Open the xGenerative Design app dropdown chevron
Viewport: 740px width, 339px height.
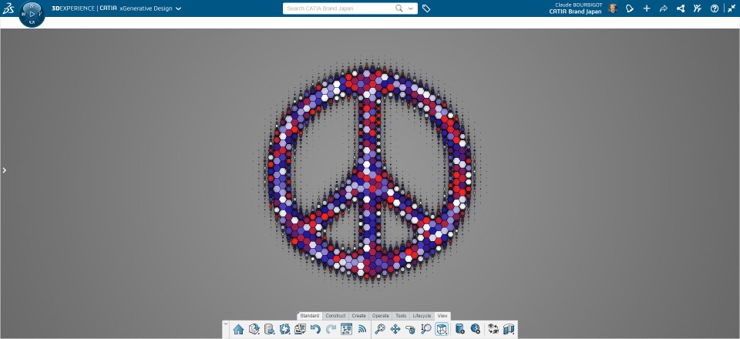pos(178,8)
